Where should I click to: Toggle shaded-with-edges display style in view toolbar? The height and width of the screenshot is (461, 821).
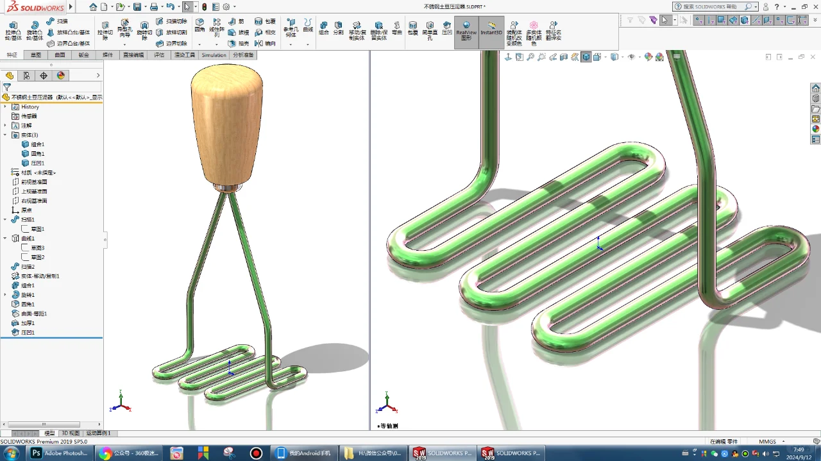[586, 57]
